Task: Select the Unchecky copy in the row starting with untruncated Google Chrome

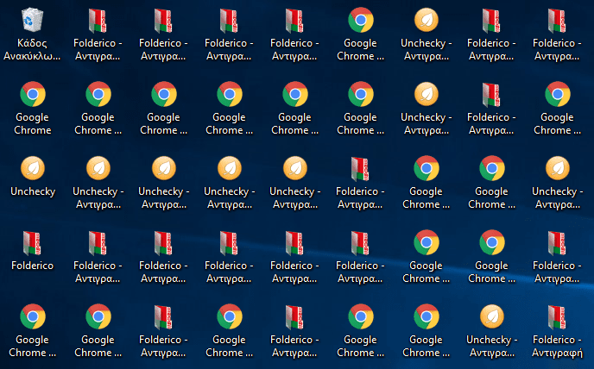Action: [x=427, y=94]
